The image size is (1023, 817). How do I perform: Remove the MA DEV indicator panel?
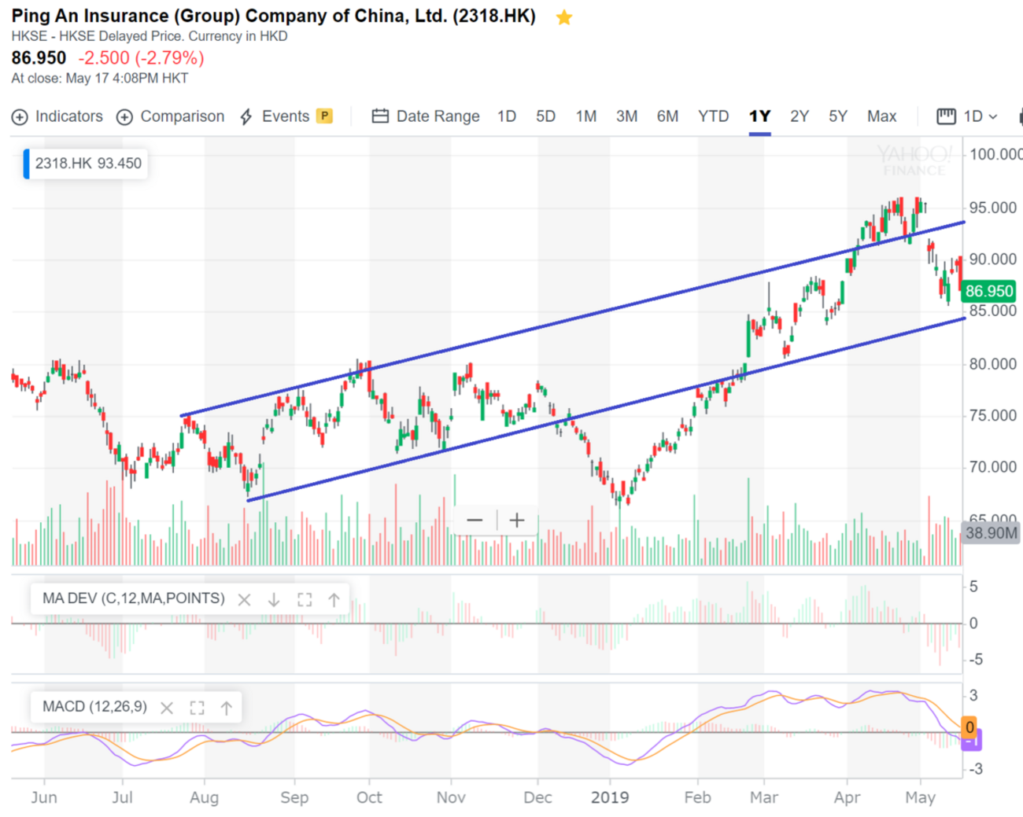pos(245,600)
